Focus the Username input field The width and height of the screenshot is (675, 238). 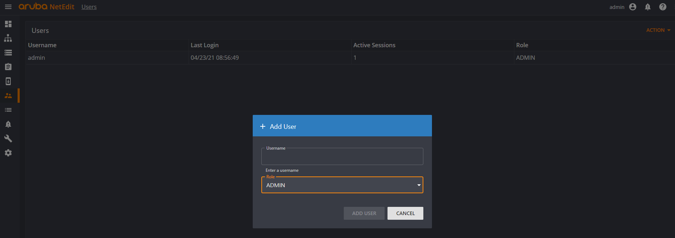(x=342, y=156)
